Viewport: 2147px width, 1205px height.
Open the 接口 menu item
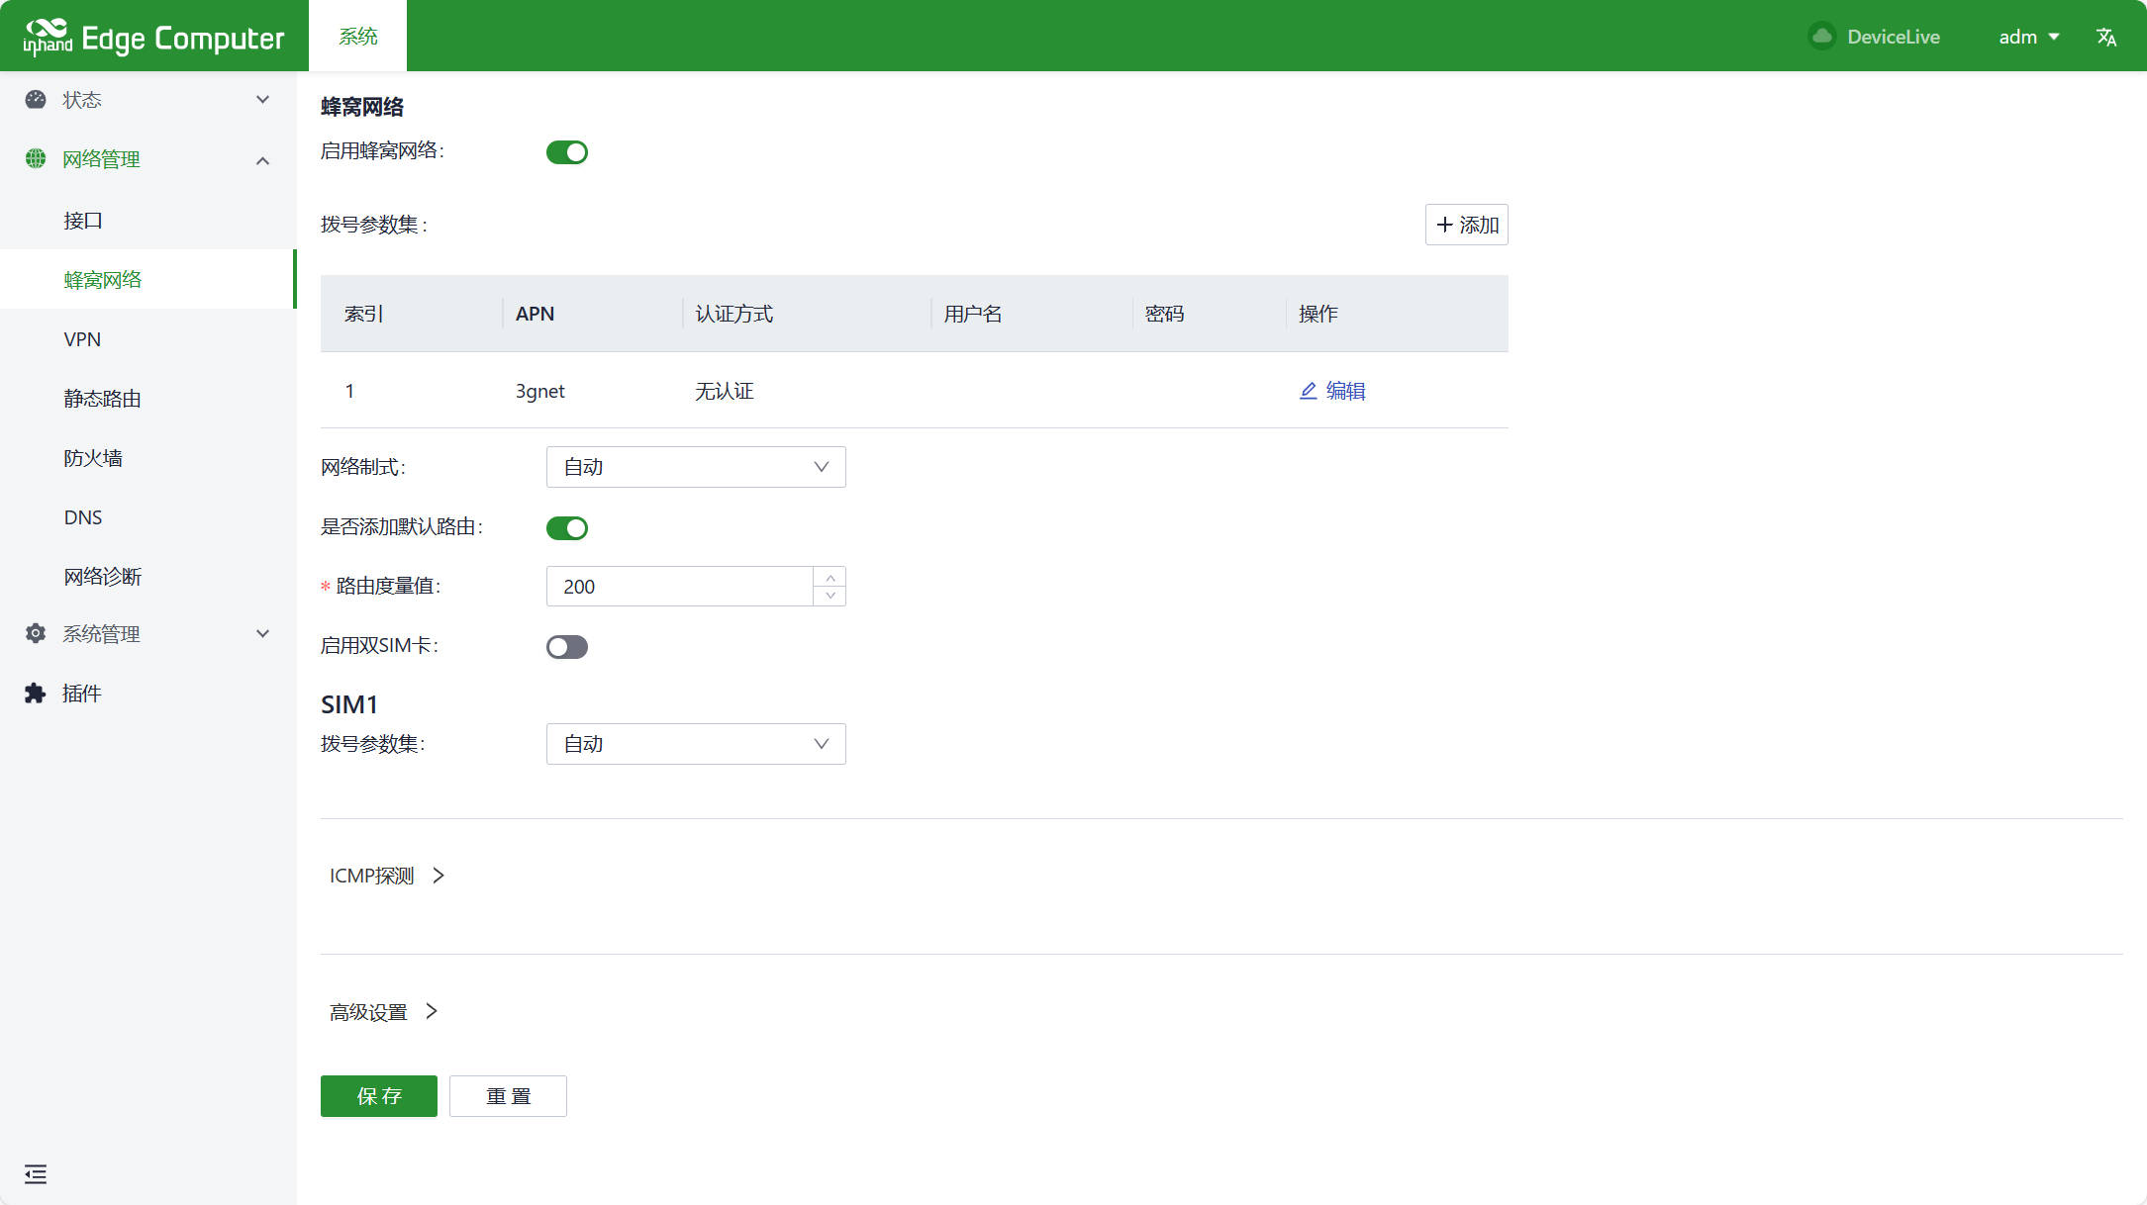click(x=148, y=220)
